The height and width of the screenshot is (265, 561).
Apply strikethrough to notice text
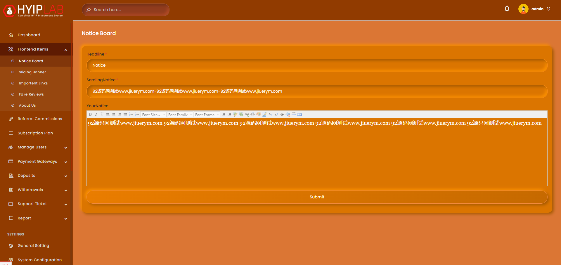282,115
